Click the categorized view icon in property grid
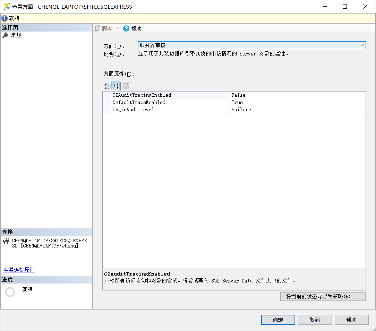The width and height of the screenshot is (376, 331). pos(107,86)
